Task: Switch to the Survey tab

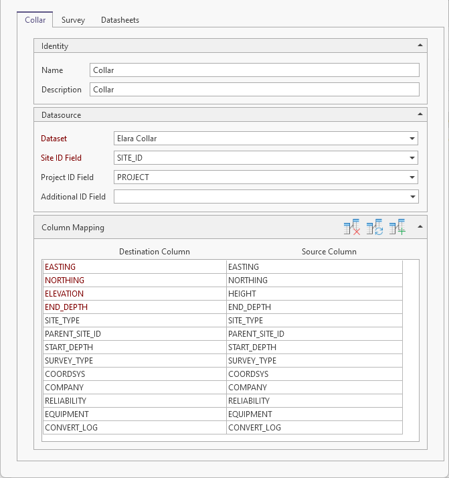Action: (x=73, y=20)
